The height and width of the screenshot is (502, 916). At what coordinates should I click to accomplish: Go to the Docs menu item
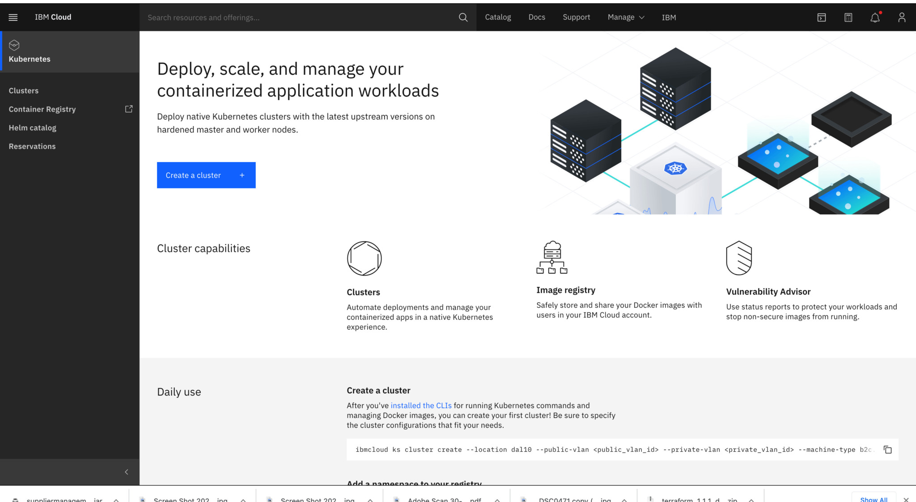(537, 17)
